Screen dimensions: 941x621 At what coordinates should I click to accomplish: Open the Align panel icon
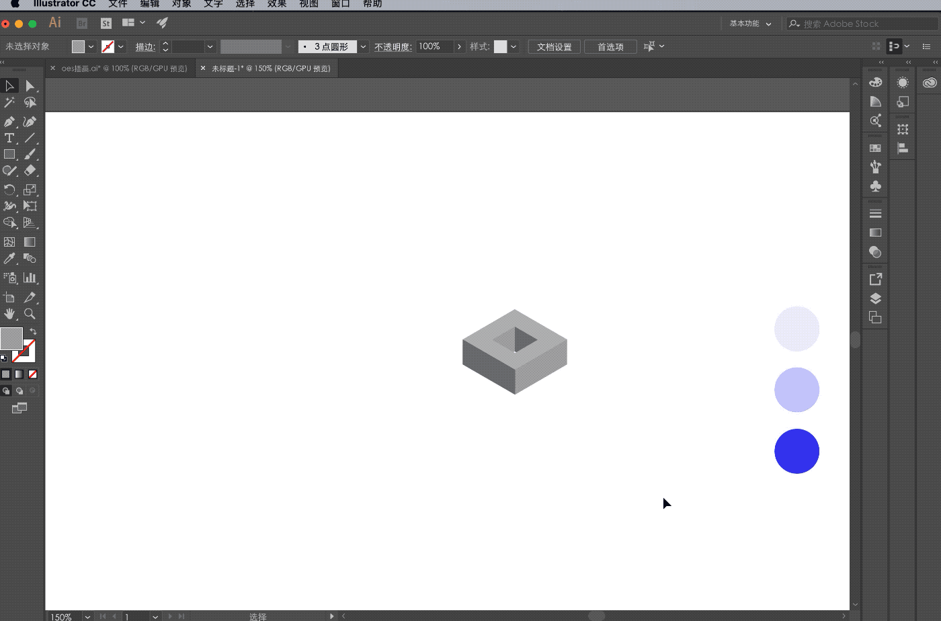tap(903, 148)
